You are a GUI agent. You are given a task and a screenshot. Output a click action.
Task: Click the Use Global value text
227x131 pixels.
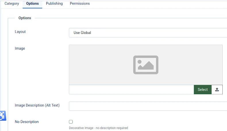tap(82, 33)
